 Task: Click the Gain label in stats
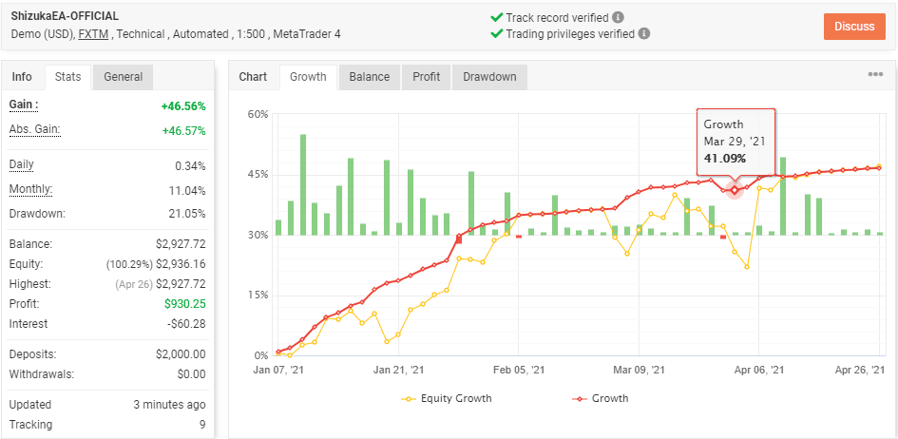pyautogui.click(x=24, y=105)
